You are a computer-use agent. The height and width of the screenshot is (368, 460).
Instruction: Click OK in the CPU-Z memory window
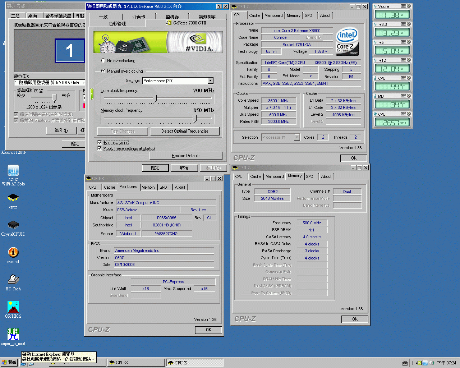[x=355, y=319]
